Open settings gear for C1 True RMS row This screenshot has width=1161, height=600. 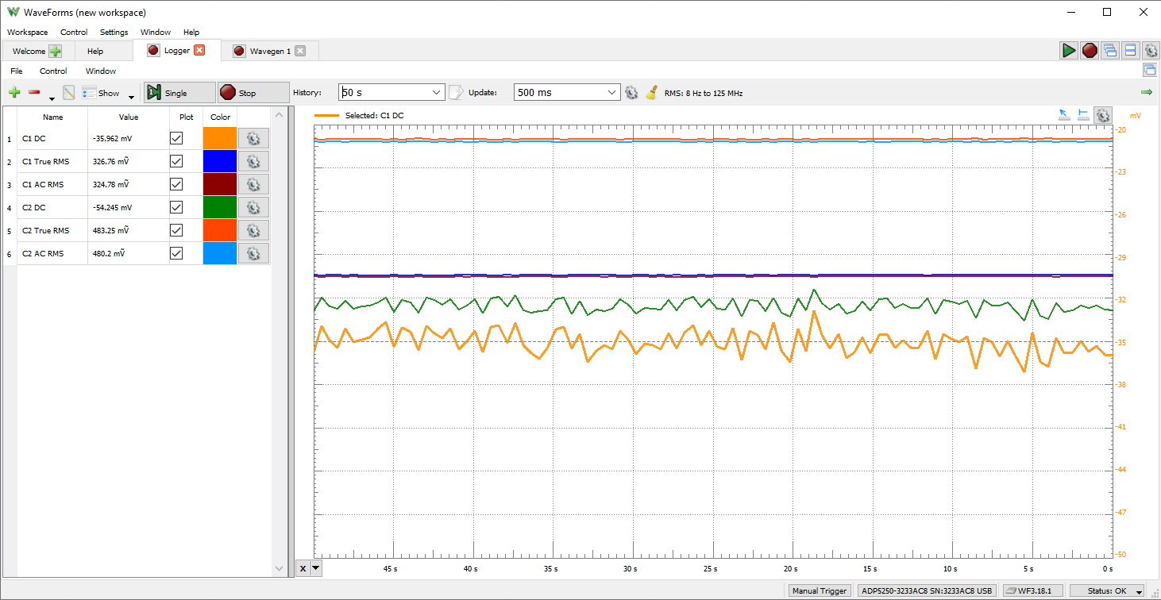[254, 161]
